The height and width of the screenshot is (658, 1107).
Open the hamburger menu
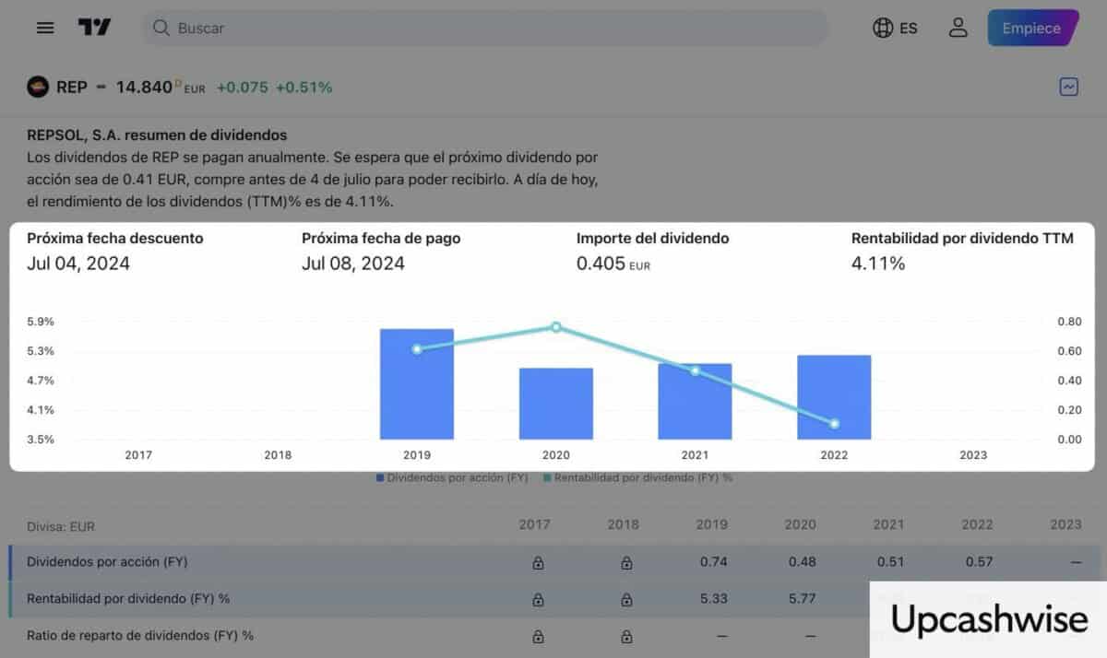(x=45, y=28)
